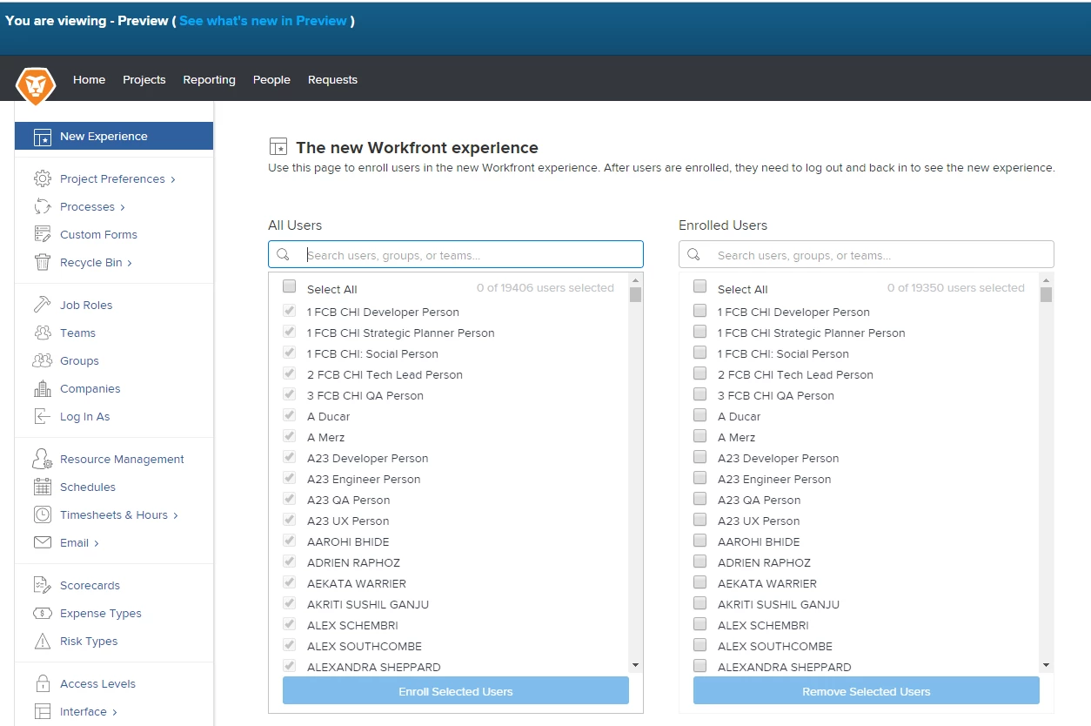Select New Experience in sidebar
Viewport: 1091px width, 726px height.
pos(114,136)
